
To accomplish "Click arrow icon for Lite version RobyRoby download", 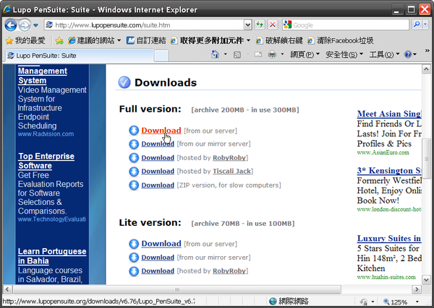I will (134, 271).
